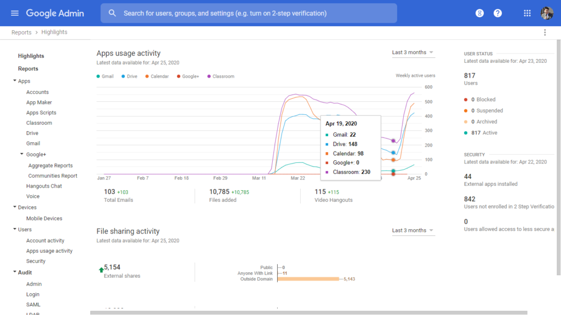This screenshot has height=315, width=561.
Task: Collapse the Devices tree section
Action: 15,207
